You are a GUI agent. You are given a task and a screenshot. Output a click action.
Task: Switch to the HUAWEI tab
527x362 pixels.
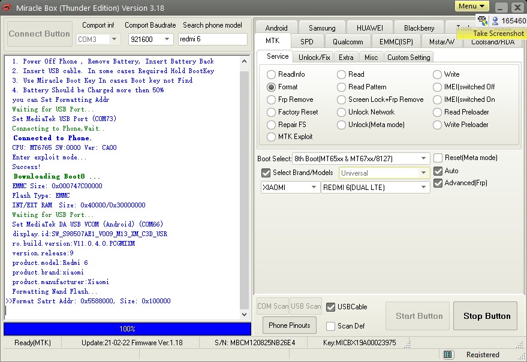369,28
